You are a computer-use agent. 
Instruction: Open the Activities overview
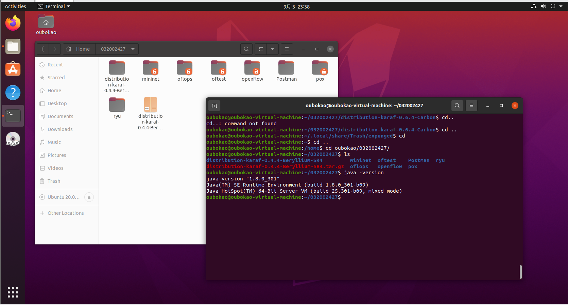coord(15,6)
